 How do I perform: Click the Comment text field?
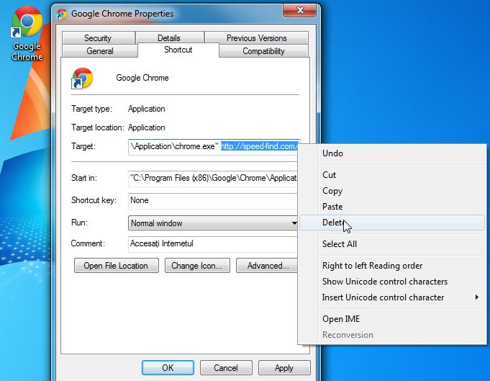coord(213,244)
